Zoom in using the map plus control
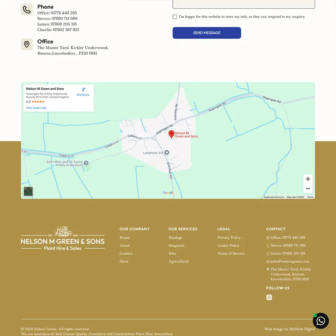This screenshot has height=336, width=336. click(x=308, y=179)
